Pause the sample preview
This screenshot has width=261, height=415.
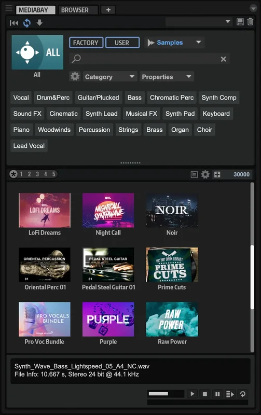pyautogui.click(x=217, y=394)
